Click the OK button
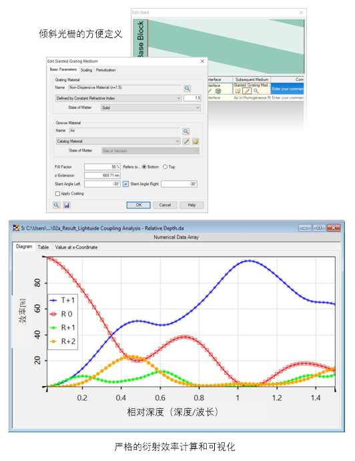Viewport: 355px width, 461px height. (x=139, y=205)
